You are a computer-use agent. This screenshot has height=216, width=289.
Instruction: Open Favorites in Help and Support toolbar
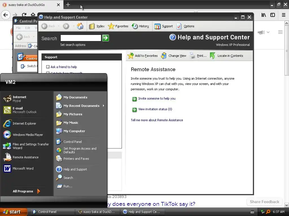[118, 26]
